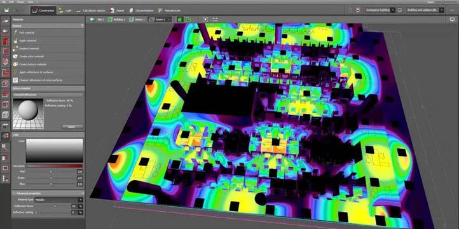459x229 pixels.
Task: Click the display icon at the viewport's right edge
Action: [x=451, y=19]
